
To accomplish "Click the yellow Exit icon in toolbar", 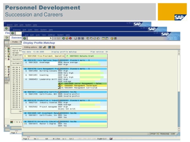I will pyautogui.click(x=67, y=38).
